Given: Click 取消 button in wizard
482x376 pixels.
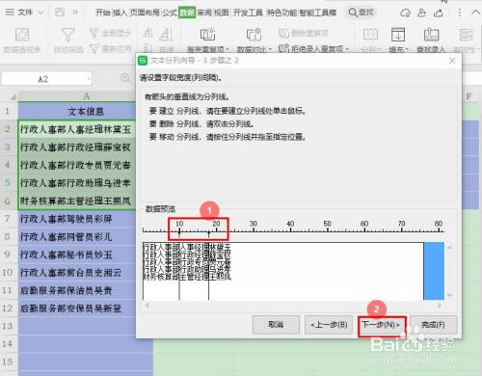Looking at the screenshot, I should (x=276, y=325).
